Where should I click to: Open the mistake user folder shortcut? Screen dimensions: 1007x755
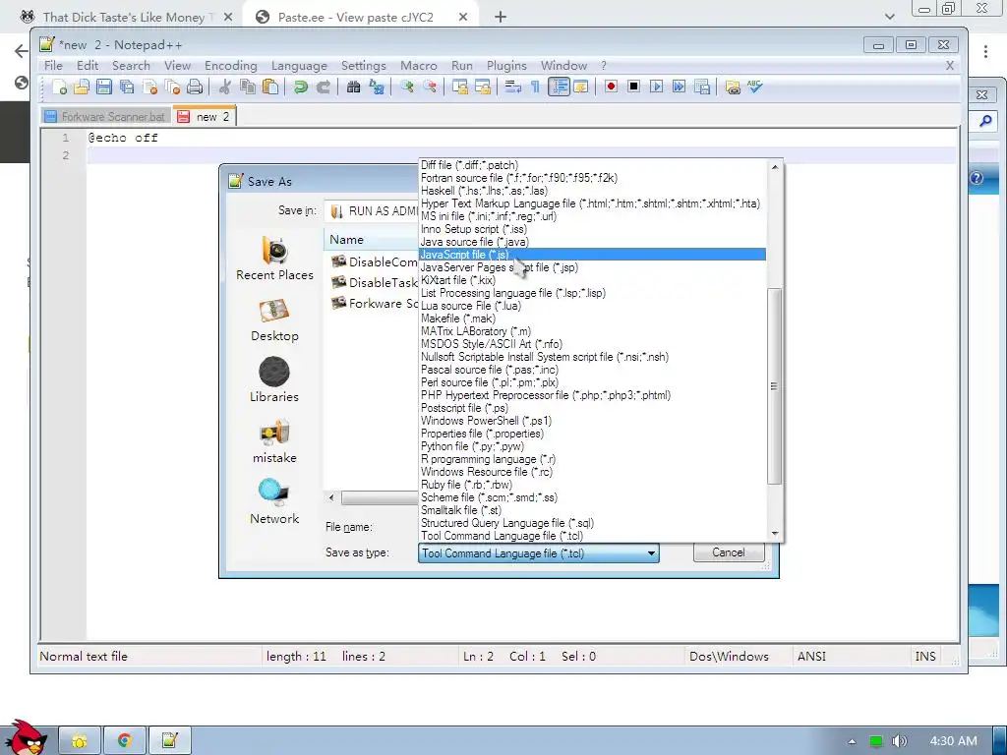(x=275, y=441)
